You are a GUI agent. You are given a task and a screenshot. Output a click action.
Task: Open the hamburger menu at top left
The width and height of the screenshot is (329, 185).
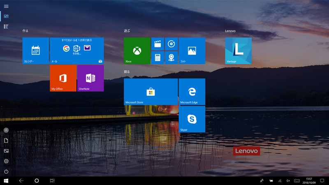tap(6, 6)
